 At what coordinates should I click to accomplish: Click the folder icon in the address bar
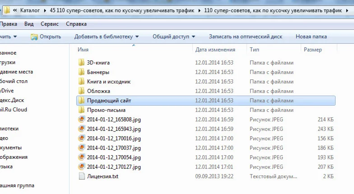coord(7,10)
